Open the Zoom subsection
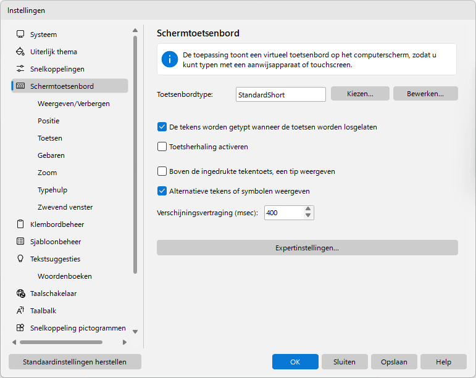Image resolution: width=476 pixels, height=378 pixels. tap(48, 173)
